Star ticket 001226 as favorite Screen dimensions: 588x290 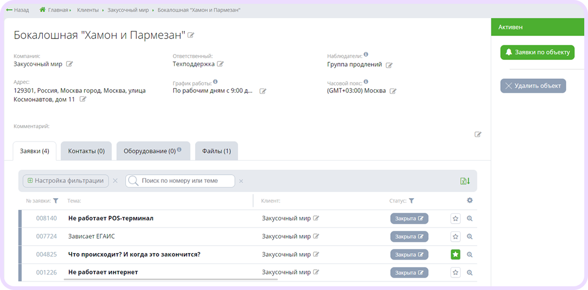[x=455, y=272]
